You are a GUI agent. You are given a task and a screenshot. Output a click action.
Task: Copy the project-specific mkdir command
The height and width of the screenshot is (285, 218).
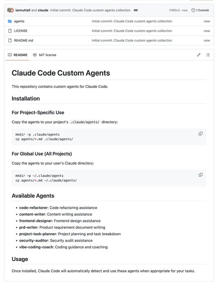[200, 134]
